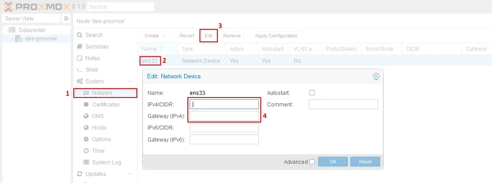Select the ens33 row name cell
This screenshot has width=492, height=183.
150,61
